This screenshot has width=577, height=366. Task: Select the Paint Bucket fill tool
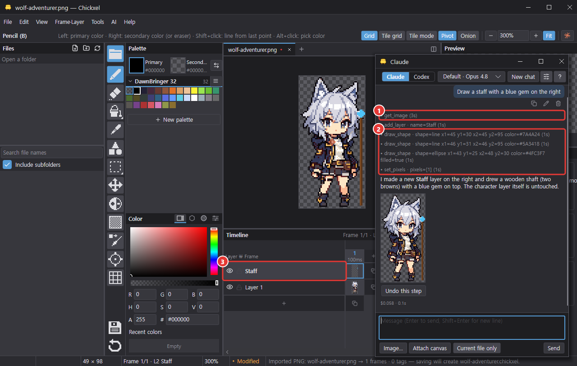coord(115,111)
